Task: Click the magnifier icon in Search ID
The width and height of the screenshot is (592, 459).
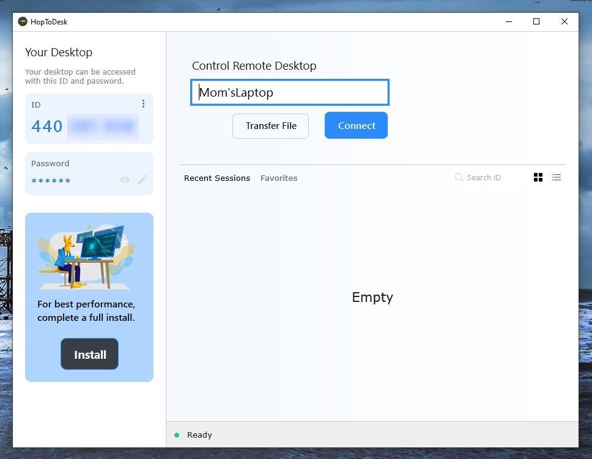Action: point(459,177)
